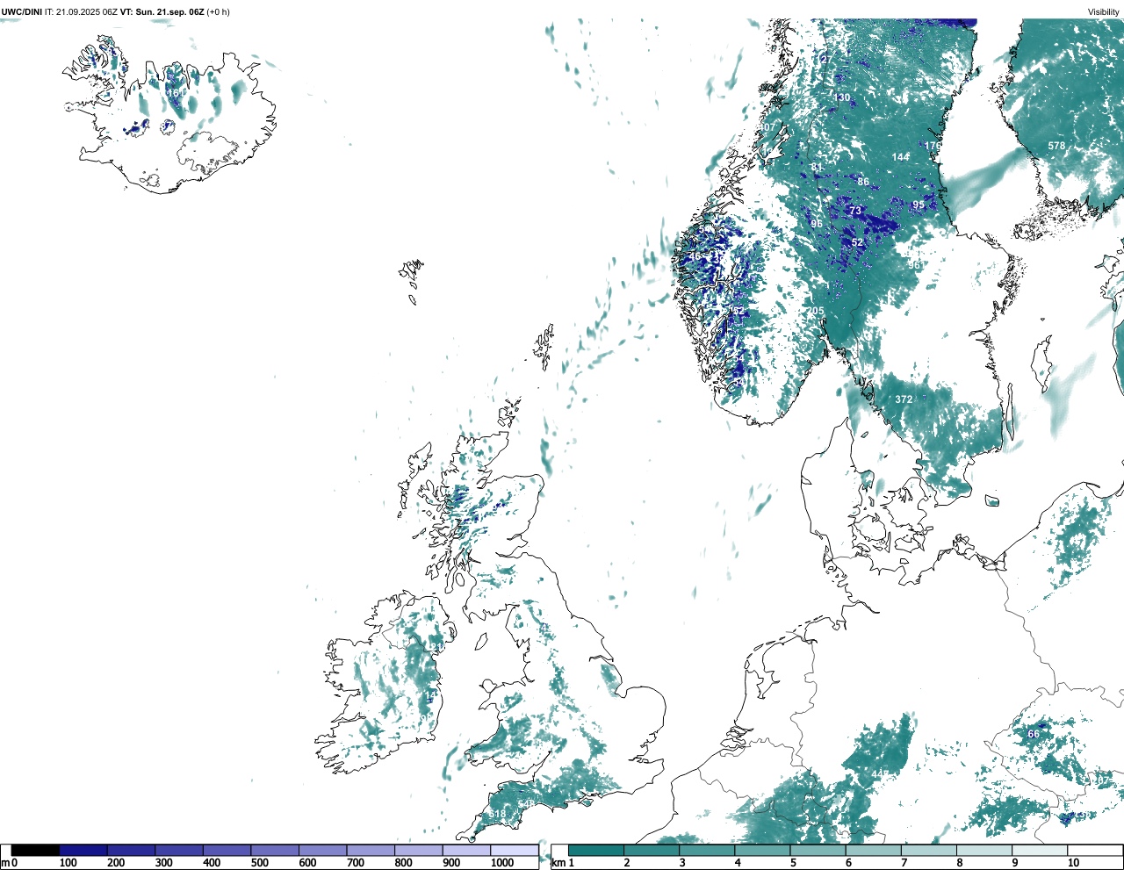Click the '961' value near Sweden's east coast
This screenshot has height=870, width=1124.
pos(916,265)
